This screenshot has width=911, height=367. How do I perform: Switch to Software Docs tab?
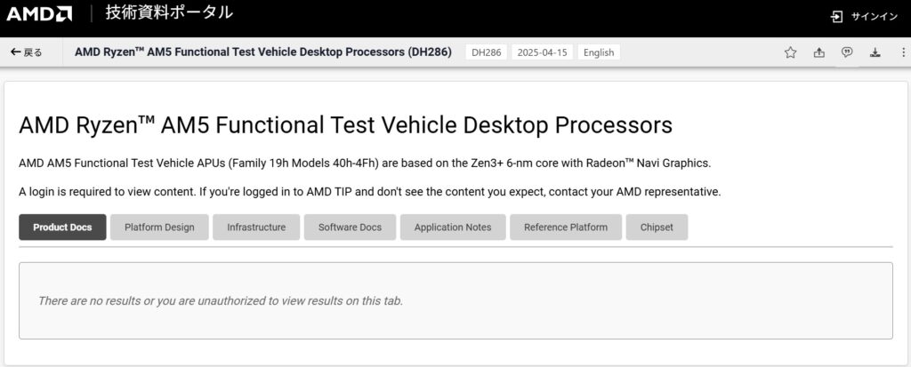pos(350,227)
